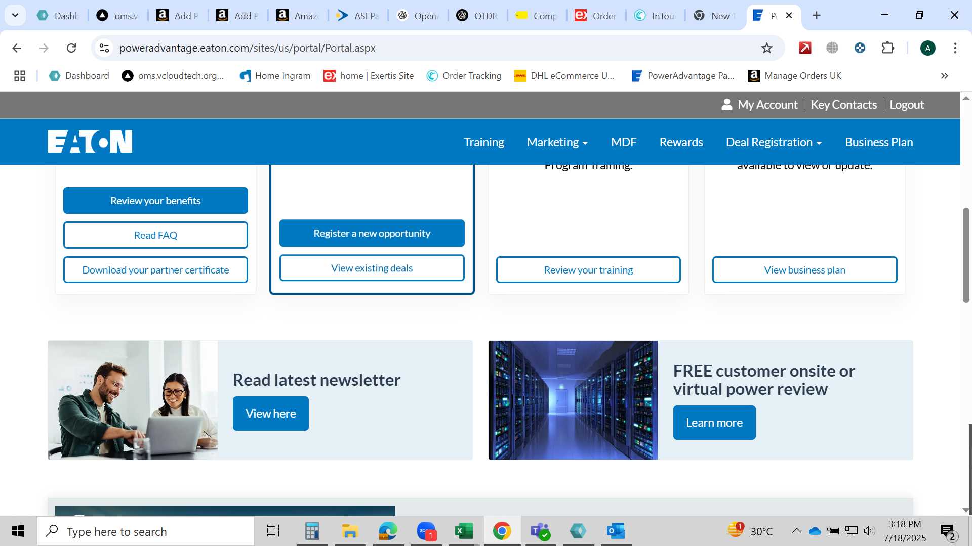Screen dimensions: 972x546
Task: Open the DHL eCommerce bookmark
Action: pyautogui.click(x=564, y=76)
